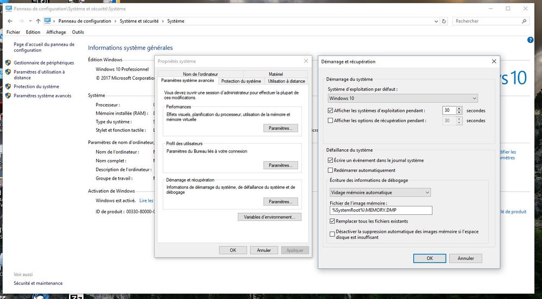Open the Fichier menu
The width and height of the screenshot is (542, 299).
coord(13,32)
